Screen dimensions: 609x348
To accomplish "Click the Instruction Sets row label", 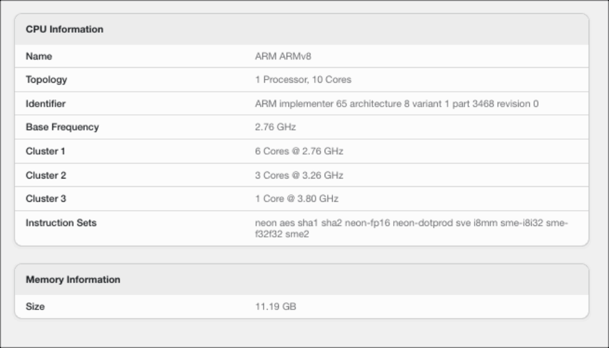I will pyautogui.click(x=61, y=223).
